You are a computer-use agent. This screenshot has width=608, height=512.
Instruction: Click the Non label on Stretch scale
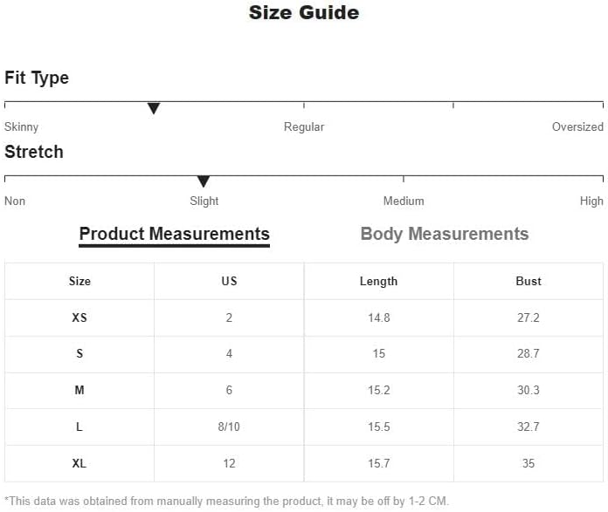tap(15, 201)
